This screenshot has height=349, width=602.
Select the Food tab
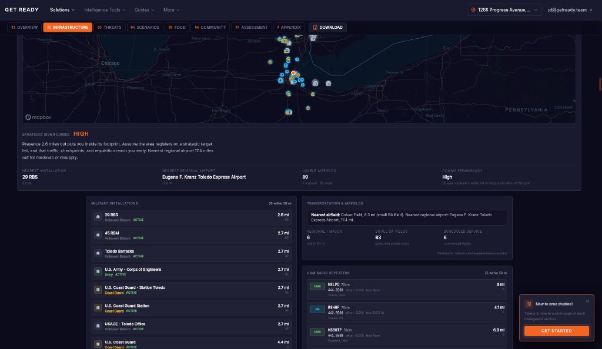(177, 28)
